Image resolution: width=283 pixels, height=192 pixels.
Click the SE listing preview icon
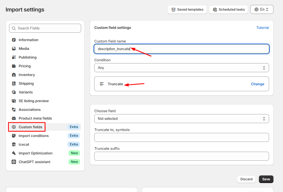click(x=14, y=101)
